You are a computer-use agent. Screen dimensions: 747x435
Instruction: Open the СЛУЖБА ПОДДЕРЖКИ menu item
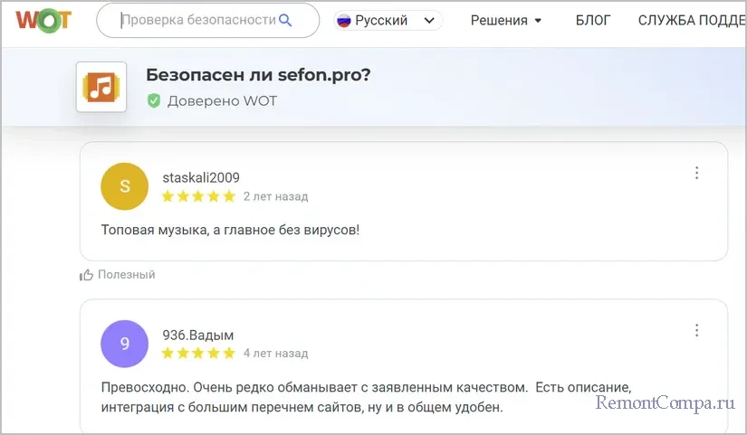[x=692, y=20]
